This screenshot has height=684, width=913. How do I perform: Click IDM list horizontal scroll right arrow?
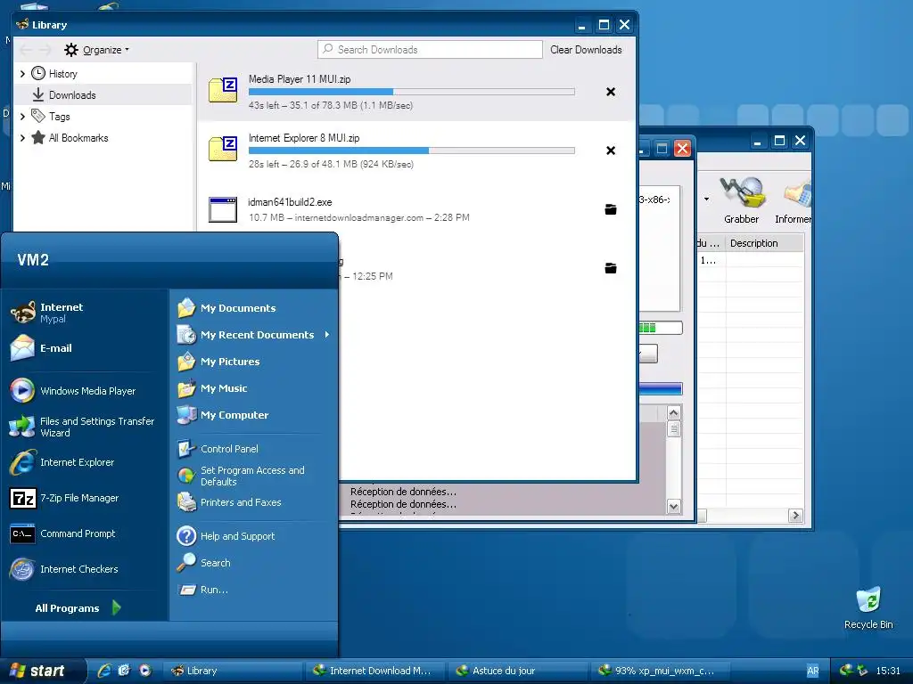(794, 516)
